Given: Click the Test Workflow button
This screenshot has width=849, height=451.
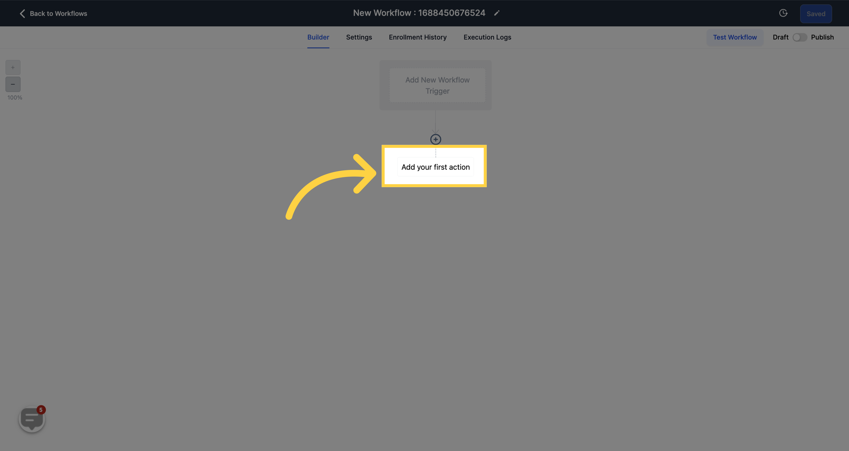Looking at the screenshot, I should tap(735, 37).
